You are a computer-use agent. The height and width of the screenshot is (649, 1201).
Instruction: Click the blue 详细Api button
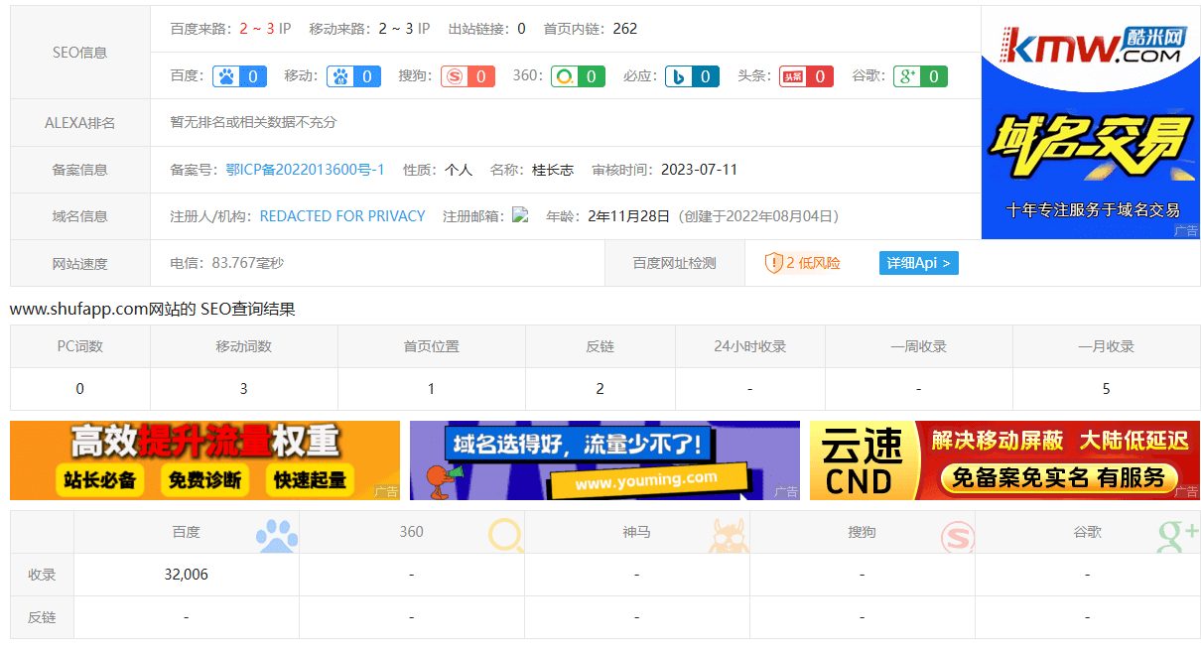pos(918,263)
